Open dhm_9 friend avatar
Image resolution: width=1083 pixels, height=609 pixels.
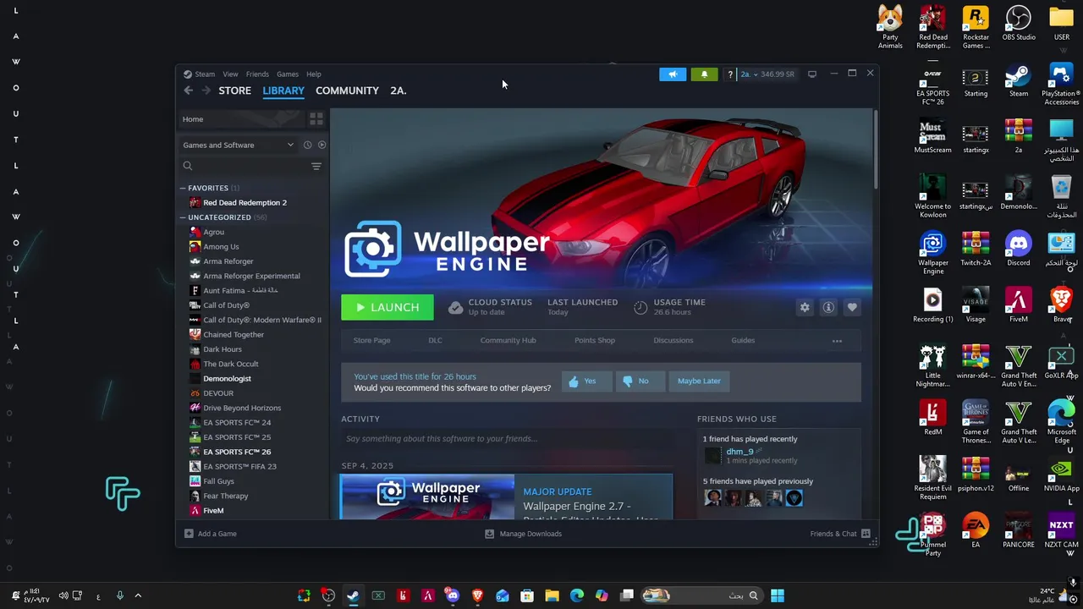point(712,456)
